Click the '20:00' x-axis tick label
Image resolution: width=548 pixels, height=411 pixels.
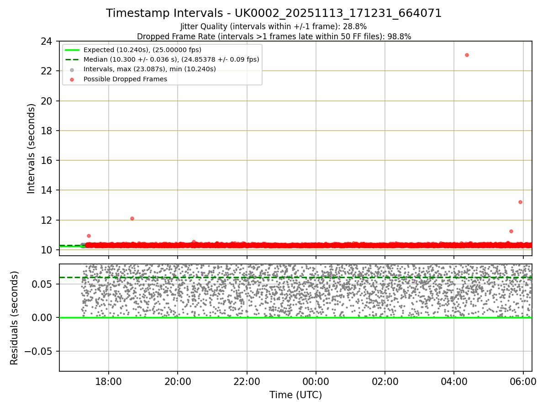tap(178, 381)
